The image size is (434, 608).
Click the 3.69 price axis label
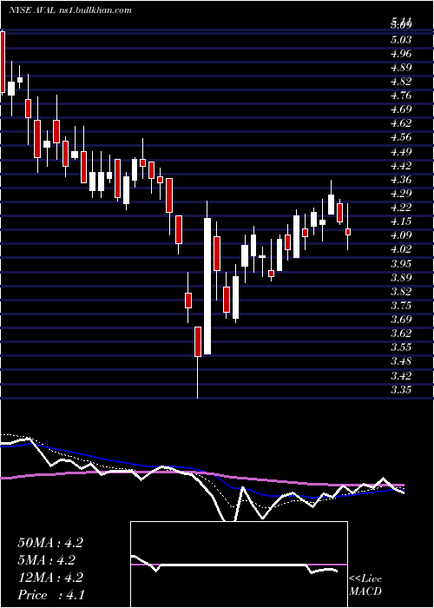click(x=401, y=319)
